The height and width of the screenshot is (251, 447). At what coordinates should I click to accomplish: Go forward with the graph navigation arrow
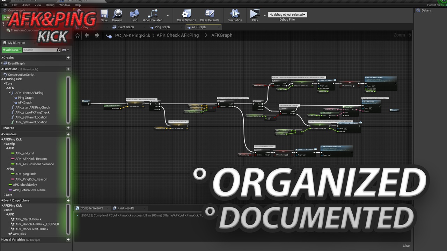[x=97, y=35]
